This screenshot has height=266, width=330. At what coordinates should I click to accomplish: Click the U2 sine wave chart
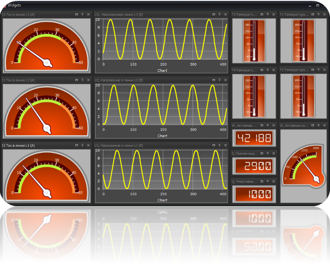pyautogui.click(x=161, y=111)
